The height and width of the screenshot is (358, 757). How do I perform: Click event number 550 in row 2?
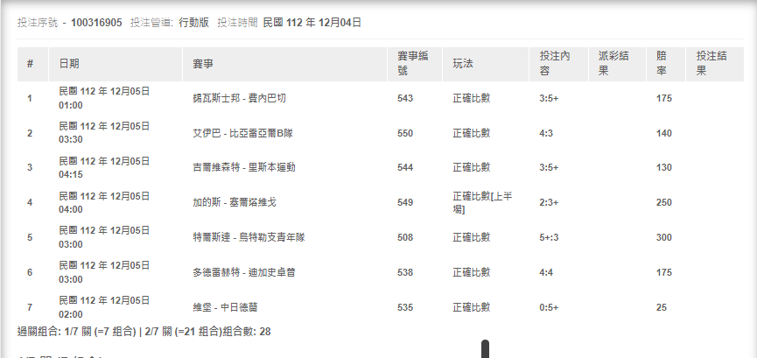click(404, 133)
